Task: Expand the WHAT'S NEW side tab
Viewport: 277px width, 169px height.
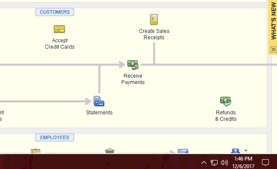Action: click(x=273, y=21)
